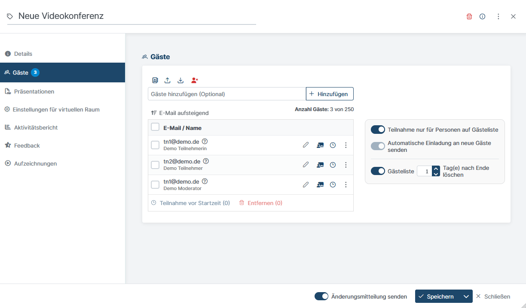Click the address book icon above guest field
Image resolution: width=526 pixels, height=308 pixels.
tap(155, 80)
